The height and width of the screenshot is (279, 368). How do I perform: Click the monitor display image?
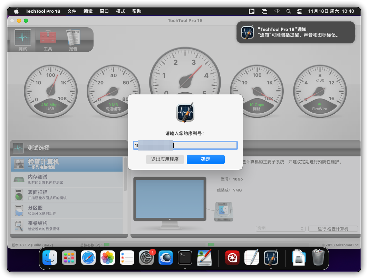170,203
